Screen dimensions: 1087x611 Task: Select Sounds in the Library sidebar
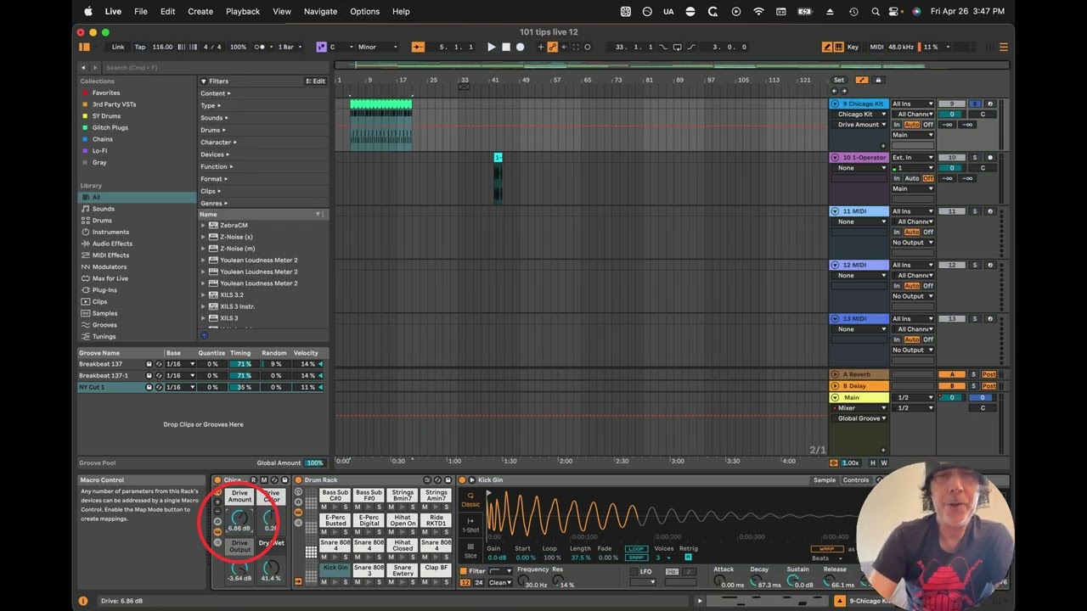[x=104, y=209]
